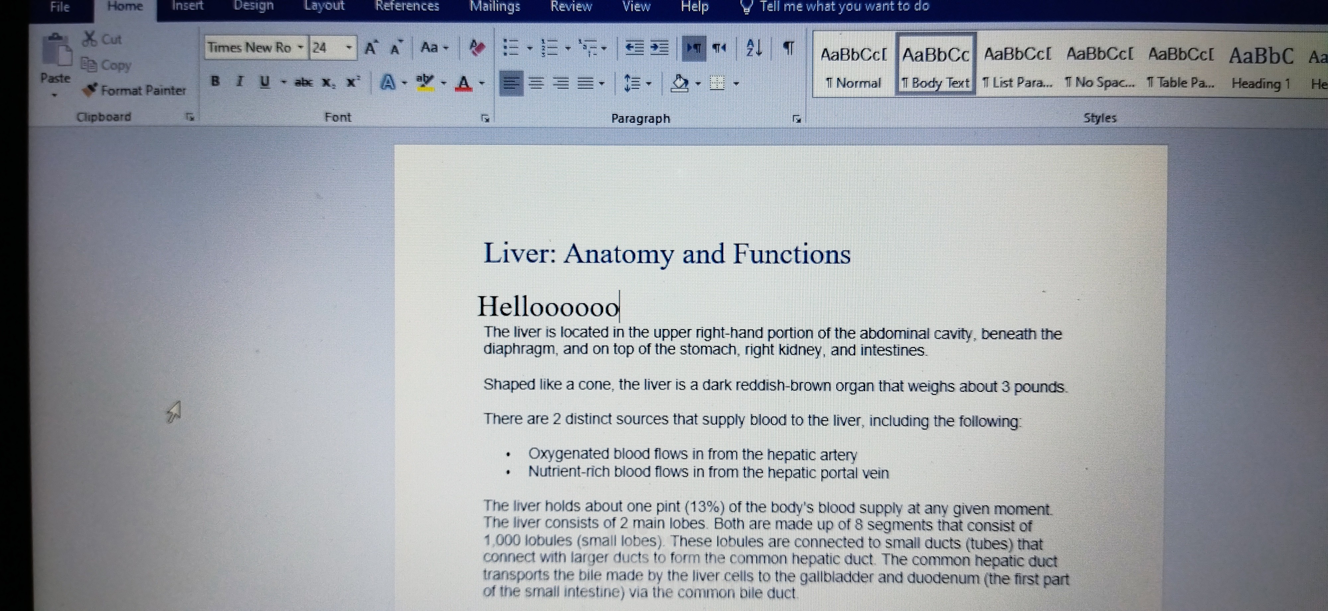Increase font size with the larger A

click(371, 48)
